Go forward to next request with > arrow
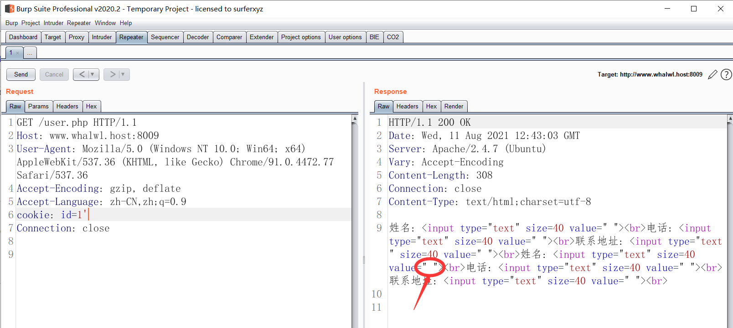The width and height of the screenshot is (733, 328). coord(113,74)
